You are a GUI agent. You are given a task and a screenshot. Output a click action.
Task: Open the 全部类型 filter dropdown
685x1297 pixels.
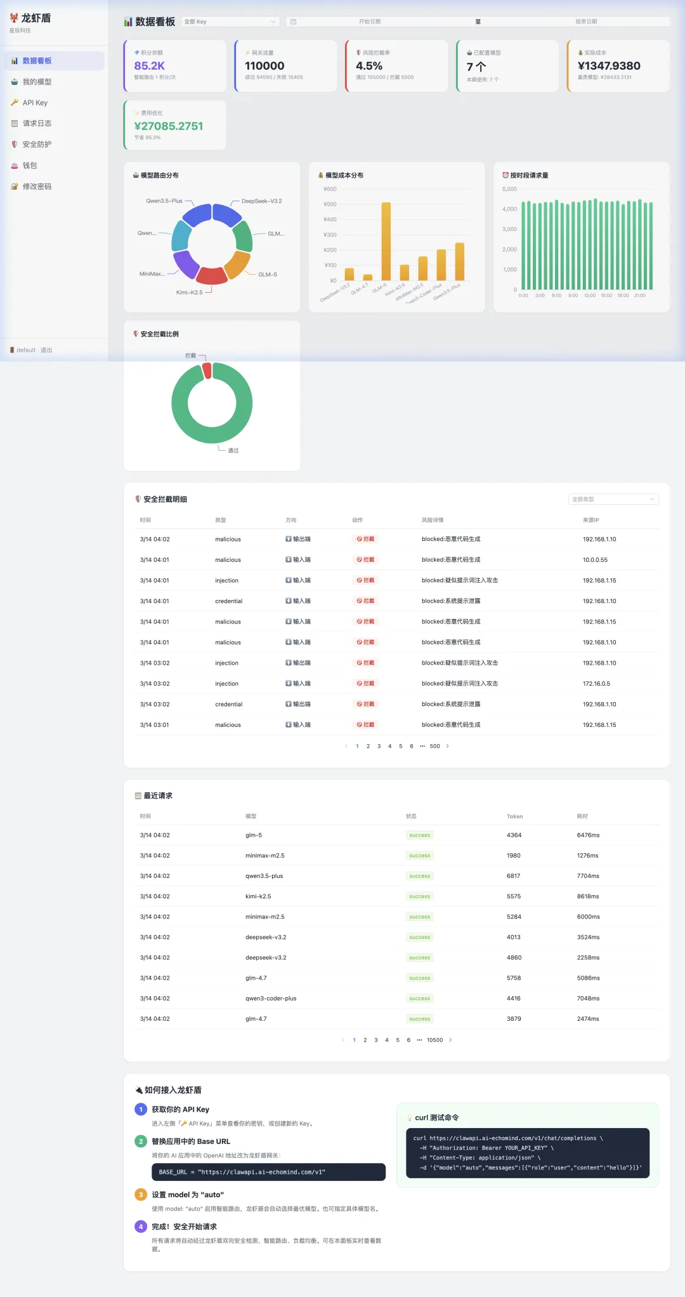point(614,499)
